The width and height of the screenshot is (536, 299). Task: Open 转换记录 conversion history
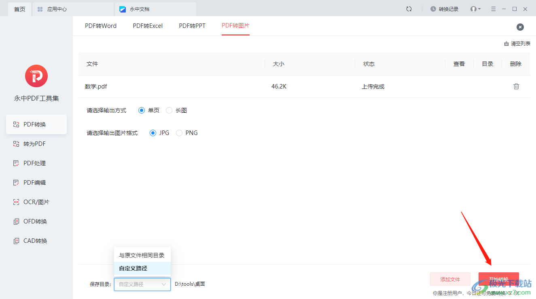click(445, 9)
